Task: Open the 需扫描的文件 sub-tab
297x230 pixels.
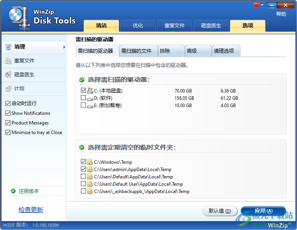Action: 138,51
